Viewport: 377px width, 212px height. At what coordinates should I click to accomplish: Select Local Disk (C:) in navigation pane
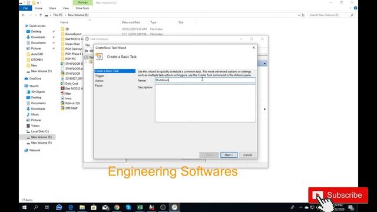pyautogui.click(x=40, y=131)
